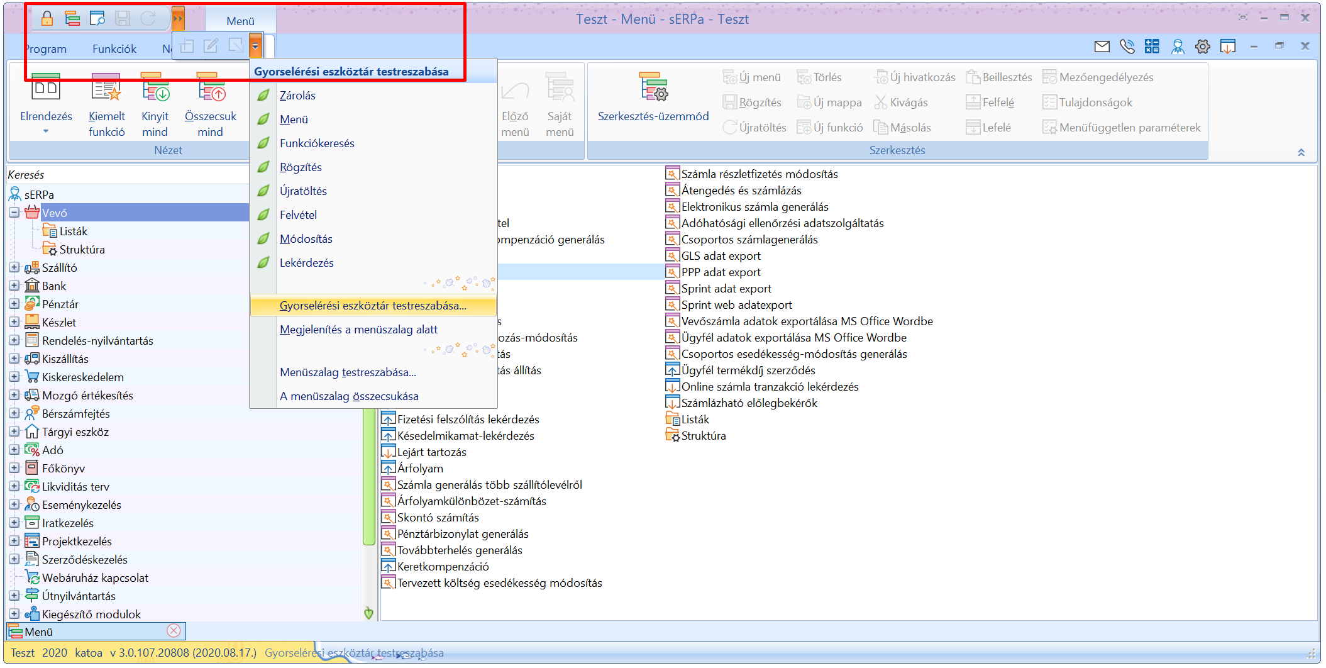Click the lock (Zárolás) icon in quick access toolbar
The width and height of the screenshot is (1326, 668).
click(x=47, y=19)
